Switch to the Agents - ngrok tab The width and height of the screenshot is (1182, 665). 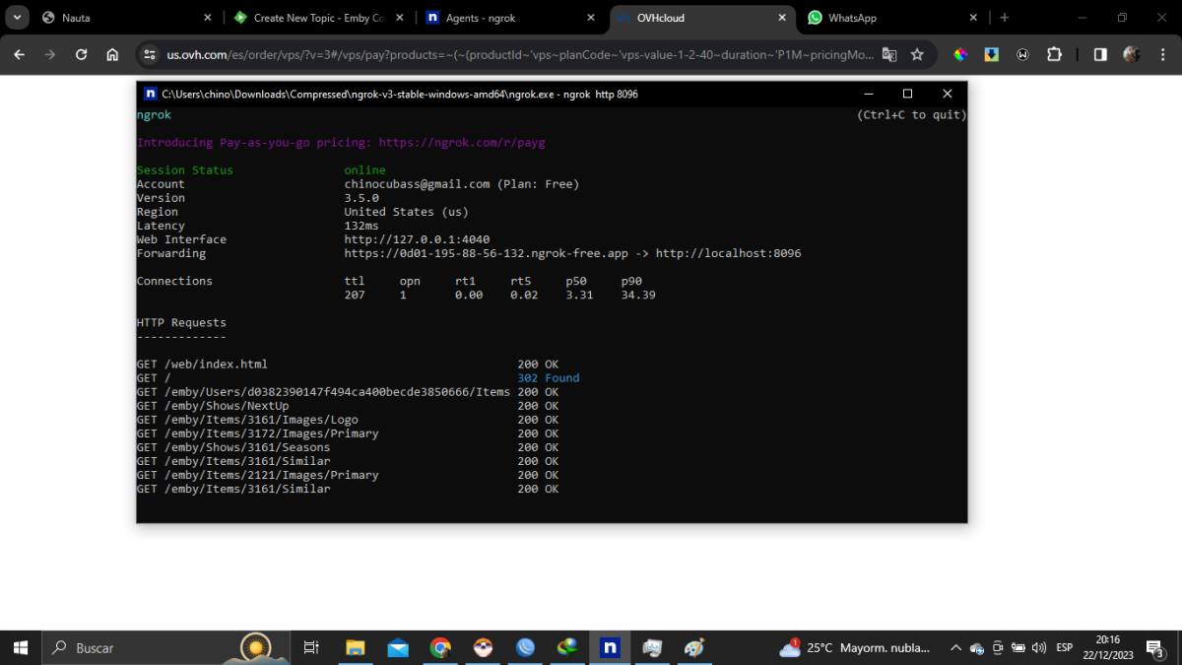click(502, 18)
